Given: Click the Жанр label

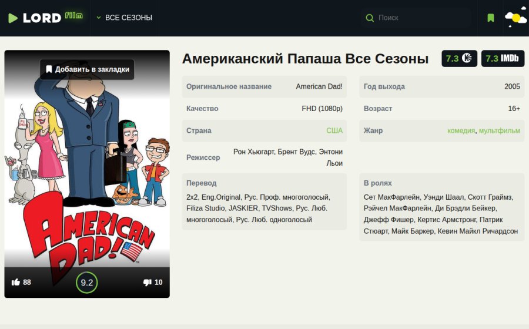Looking at the screenshot, I should tap(373, 130).
